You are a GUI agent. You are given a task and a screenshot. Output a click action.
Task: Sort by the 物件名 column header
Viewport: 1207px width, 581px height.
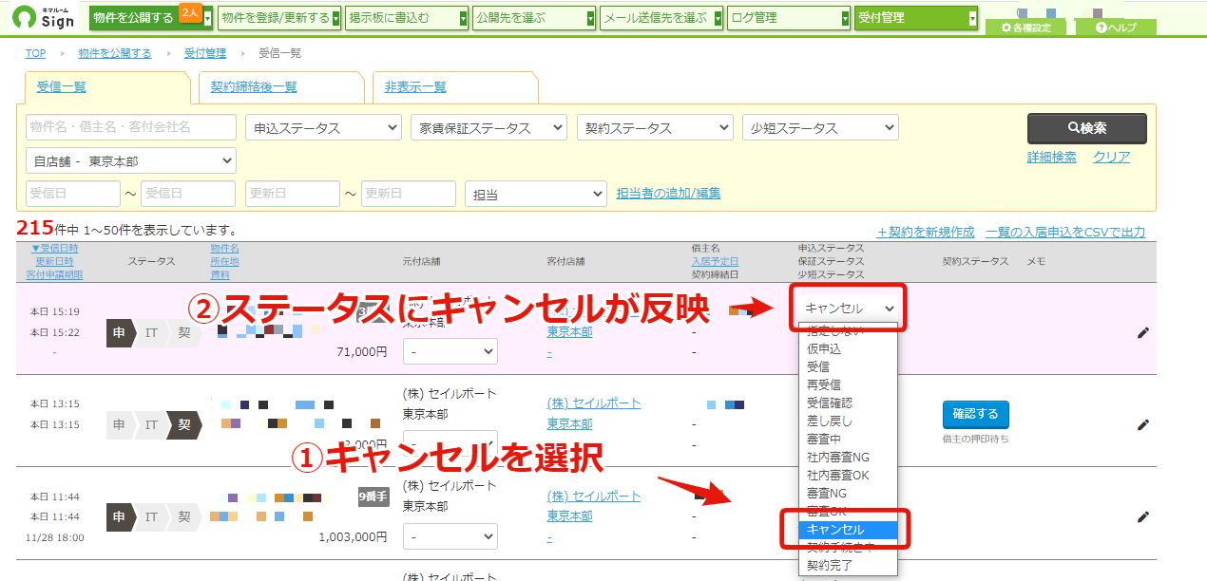pos(224,248)
